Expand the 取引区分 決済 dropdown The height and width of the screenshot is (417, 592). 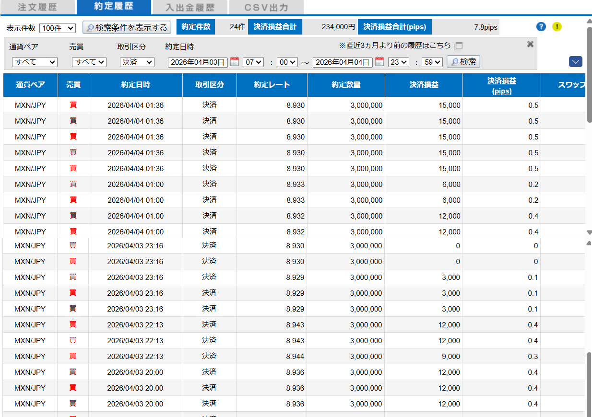(x=137, y=62)
